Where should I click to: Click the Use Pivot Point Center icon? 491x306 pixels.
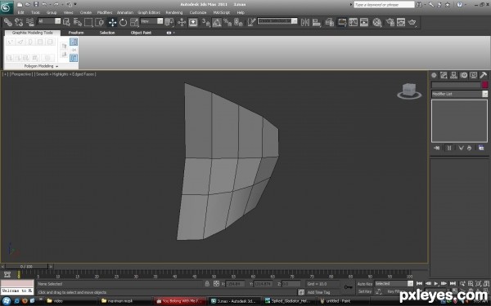(x=169, y=22)
